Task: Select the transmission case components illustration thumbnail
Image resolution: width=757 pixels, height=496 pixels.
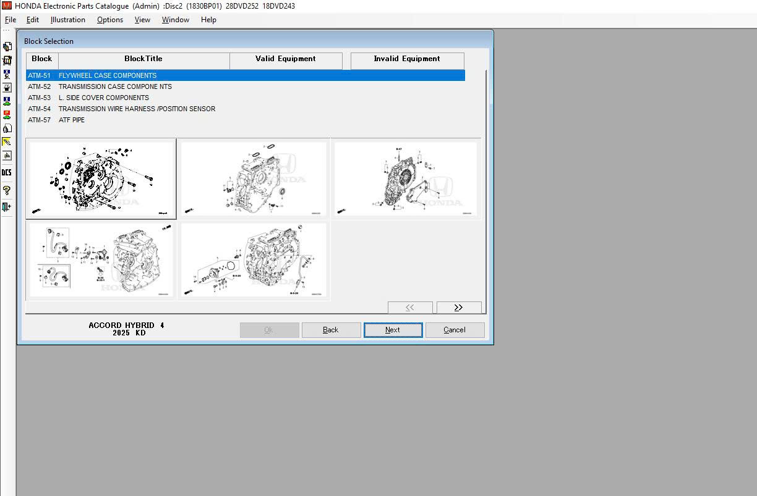Action: coord(254,179)
